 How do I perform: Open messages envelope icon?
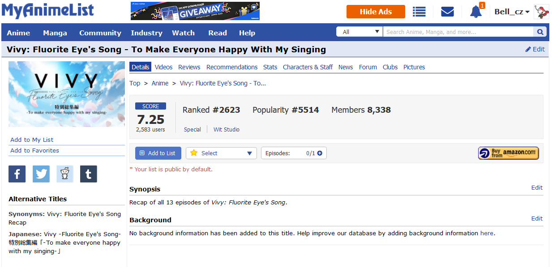[447, 12]
